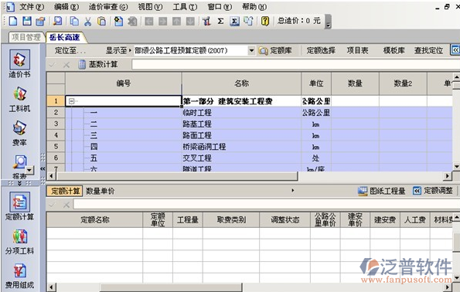Viewport: 460px width, 292px height.
Task: Click the 图纸工程量 button
Action: (x=382, y=191)
